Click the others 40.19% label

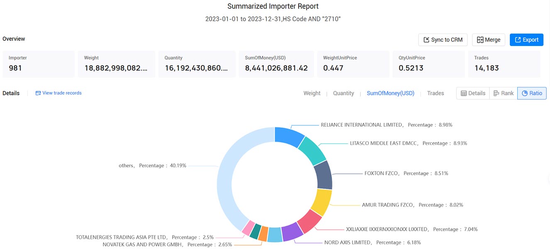coord(152,165)
